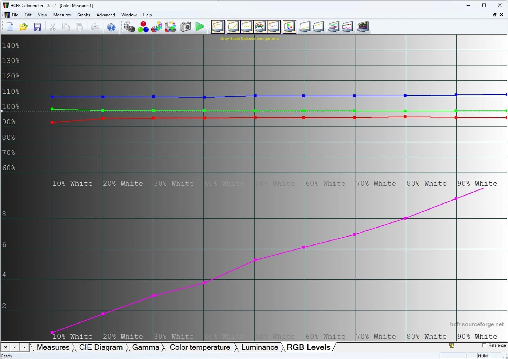This screenshot has height=359, width=508.
Task: Close the inner Color Measures1 document
Action: (x=501, y=15)
